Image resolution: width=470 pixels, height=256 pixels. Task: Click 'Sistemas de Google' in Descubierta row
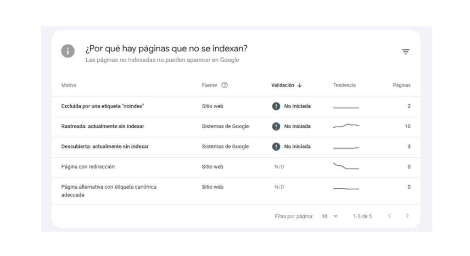click(x=225, y=147)
